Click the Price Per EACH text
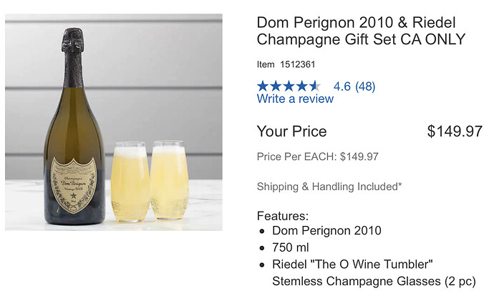This screenshot has height=296, width=494. click(318, 157)
